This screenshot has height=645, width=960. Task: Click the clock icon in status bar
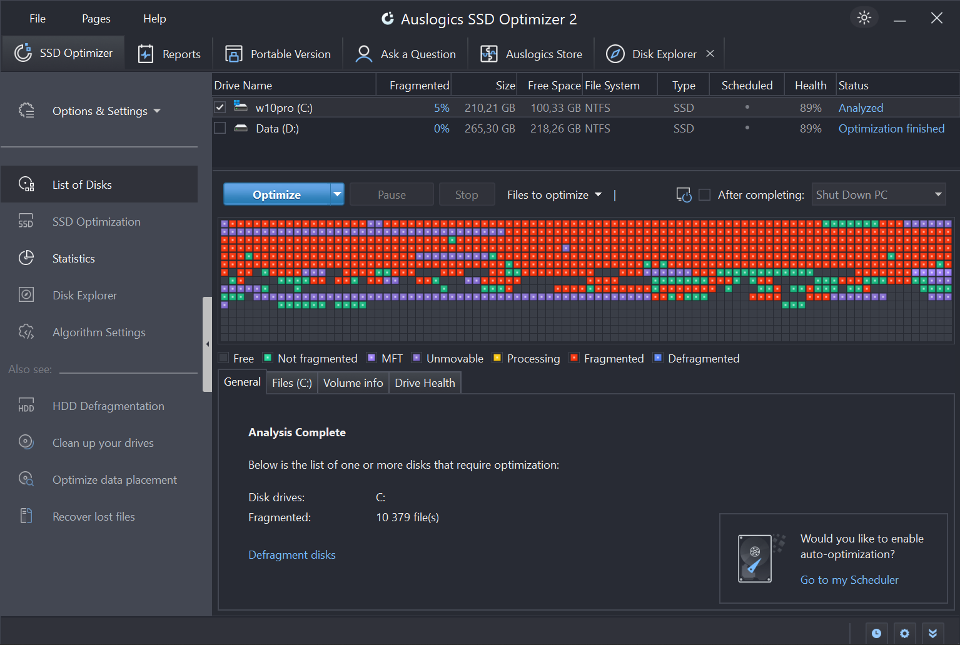coord(876,634)
